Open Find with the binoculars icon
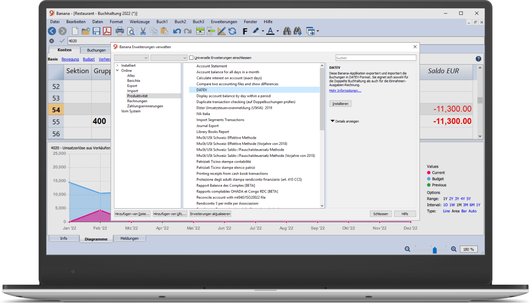This screenshot has height=303, width=530. tap(286, 31)
